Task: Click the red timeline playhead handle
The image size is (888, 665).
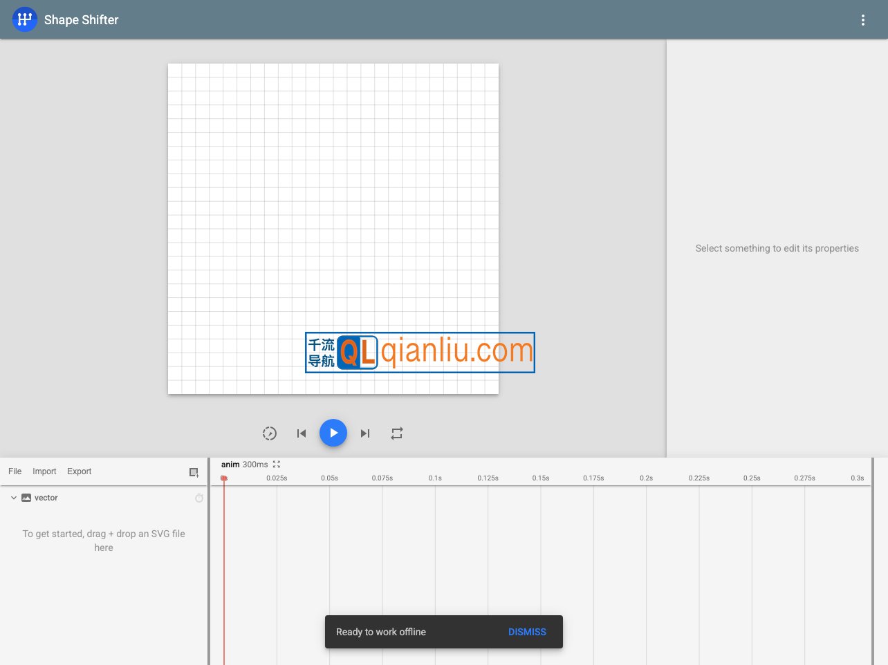Action: [x=224, y=478]
